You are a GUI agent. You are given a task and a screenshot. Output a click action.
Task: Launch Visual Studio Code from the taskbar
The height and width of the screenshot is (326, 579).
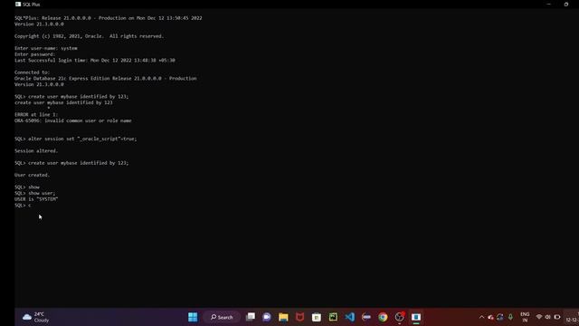click(x=350, y=317)
